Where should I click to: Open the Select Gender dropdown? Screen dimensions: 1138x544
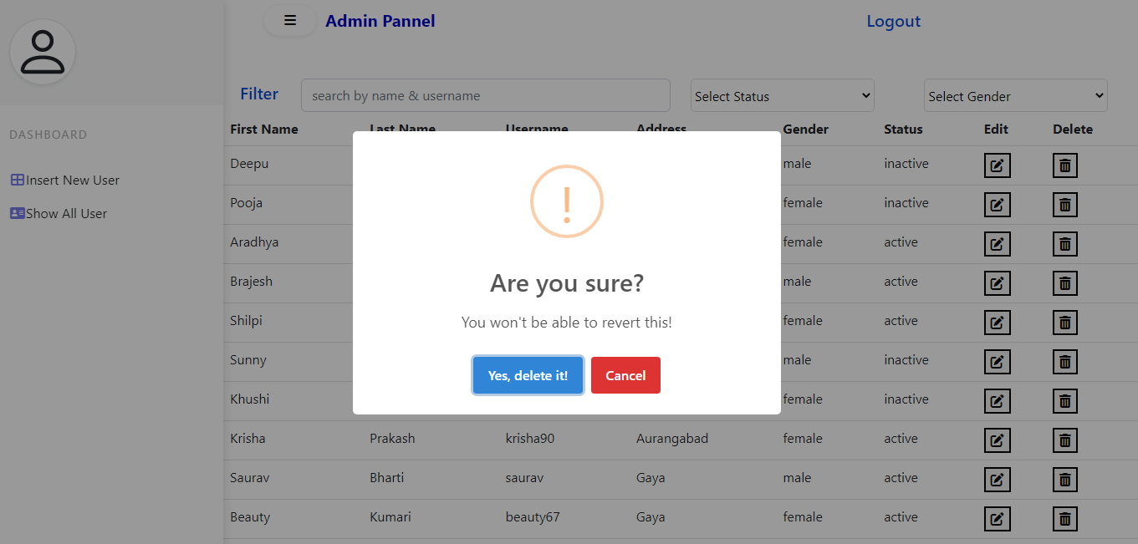[1015, 95]
